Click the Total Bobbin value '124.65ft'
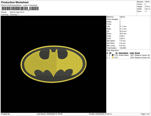Image resolution: width=151 pixels, height=116 pixels. click(123, 48)
